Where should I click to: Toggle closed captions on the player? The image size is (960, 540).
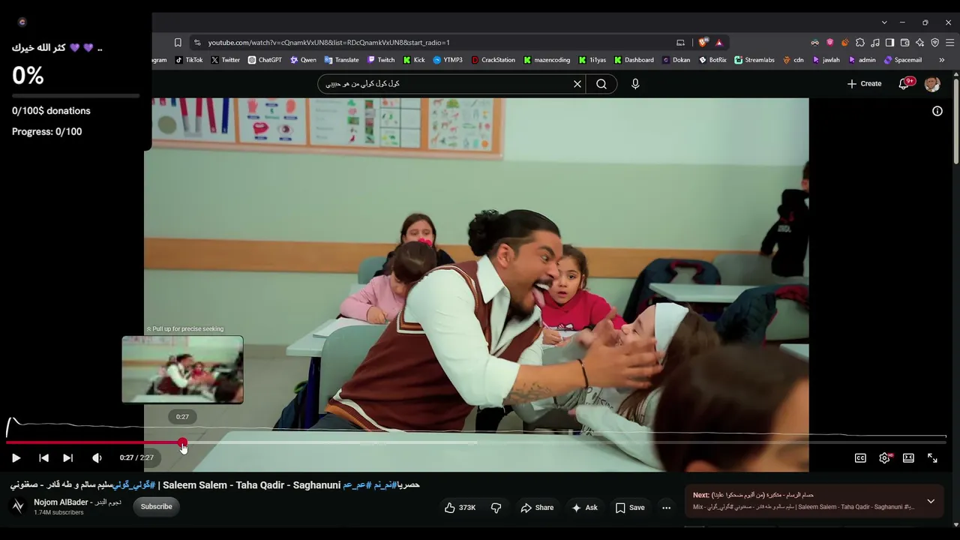click(x=860, y=457)
